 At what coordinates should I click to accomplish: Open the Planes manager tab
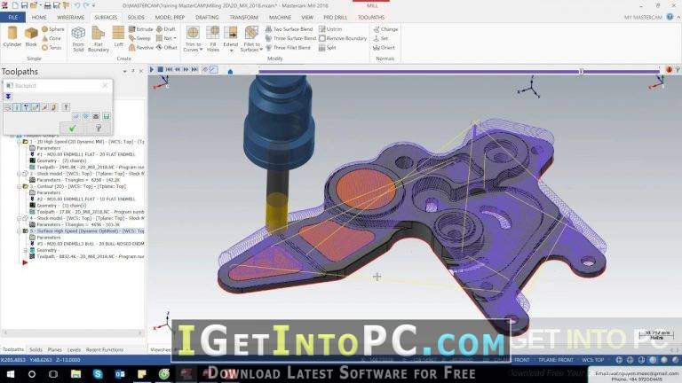(x=54, y=349)
